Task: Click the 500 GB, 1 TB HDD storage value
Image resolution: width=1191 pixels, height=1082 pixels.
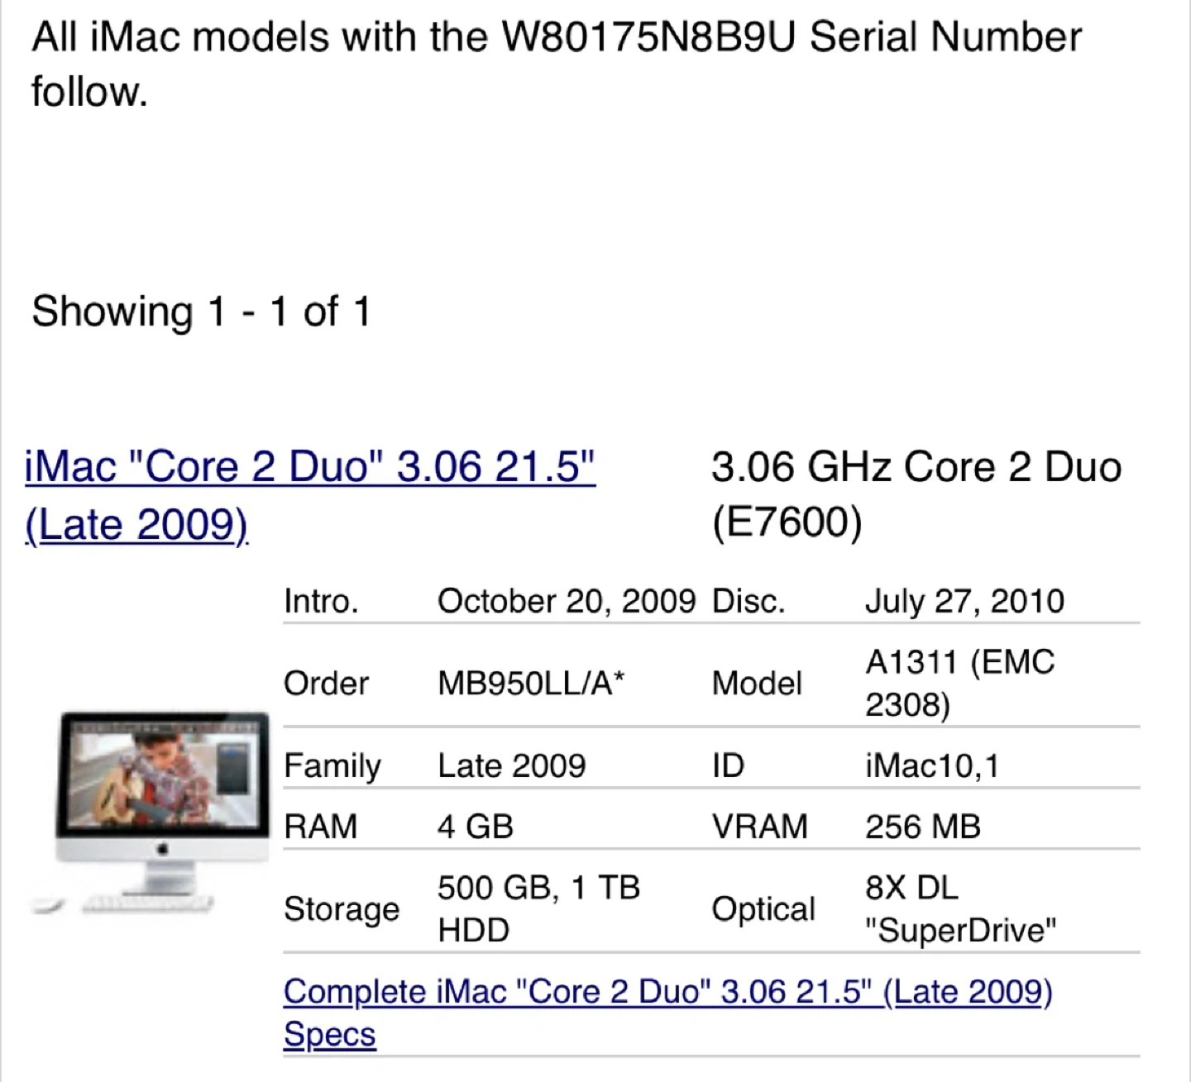Action: [x=538, y=908]
